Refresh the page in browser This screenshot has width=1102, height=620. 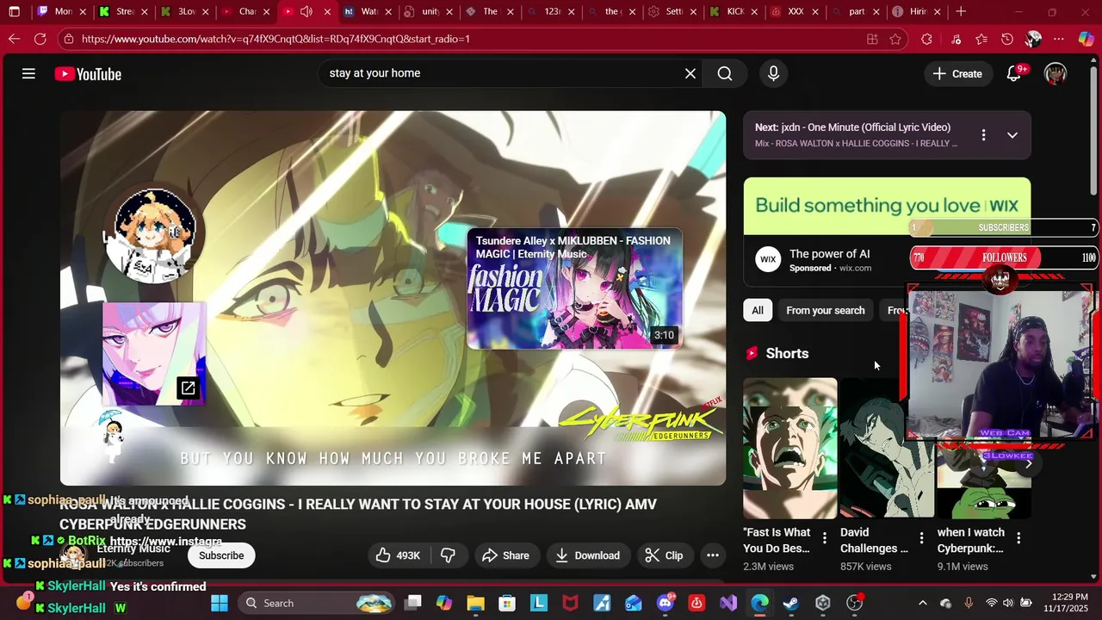[40, 39]
